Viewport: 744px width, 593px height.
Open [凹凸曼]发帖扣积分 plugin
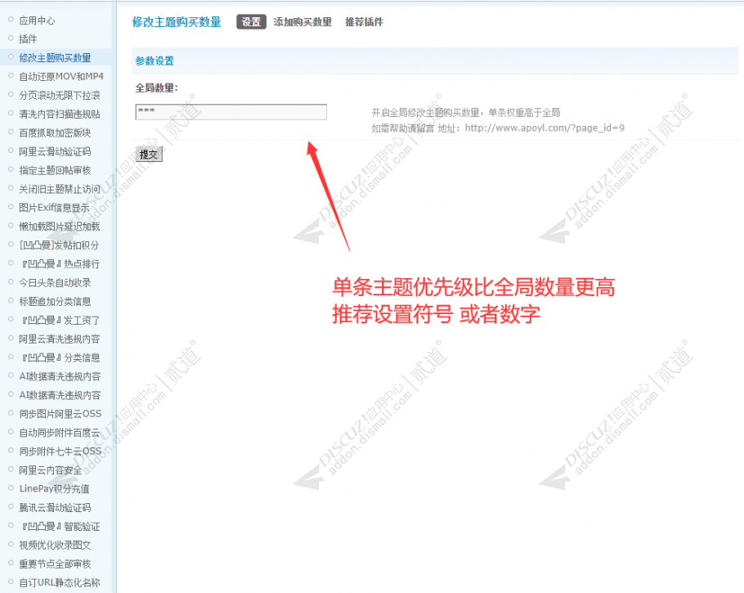(59, 245)
